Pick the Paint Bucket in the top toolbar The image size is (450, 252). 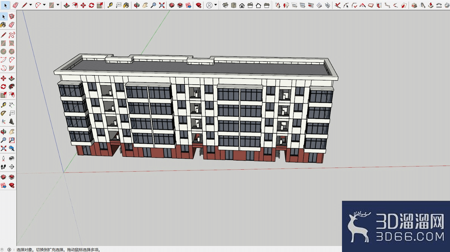[x=126, y=5]
